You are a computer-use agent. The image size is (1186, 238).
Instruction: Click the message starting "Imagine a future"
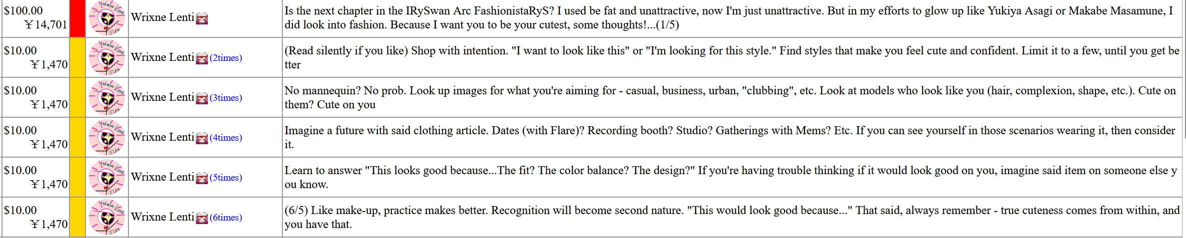pyautogui.click(x=730, y=137)
